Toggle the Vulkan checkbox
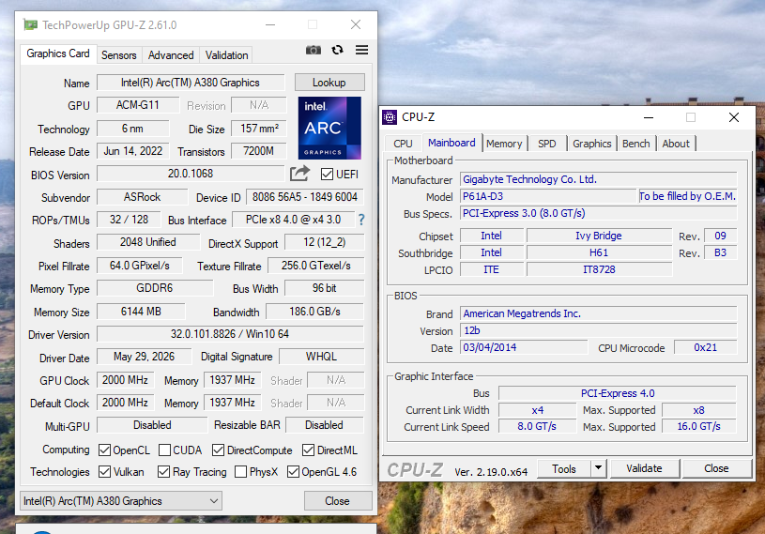Screen dimensions: 765x534 104,471
